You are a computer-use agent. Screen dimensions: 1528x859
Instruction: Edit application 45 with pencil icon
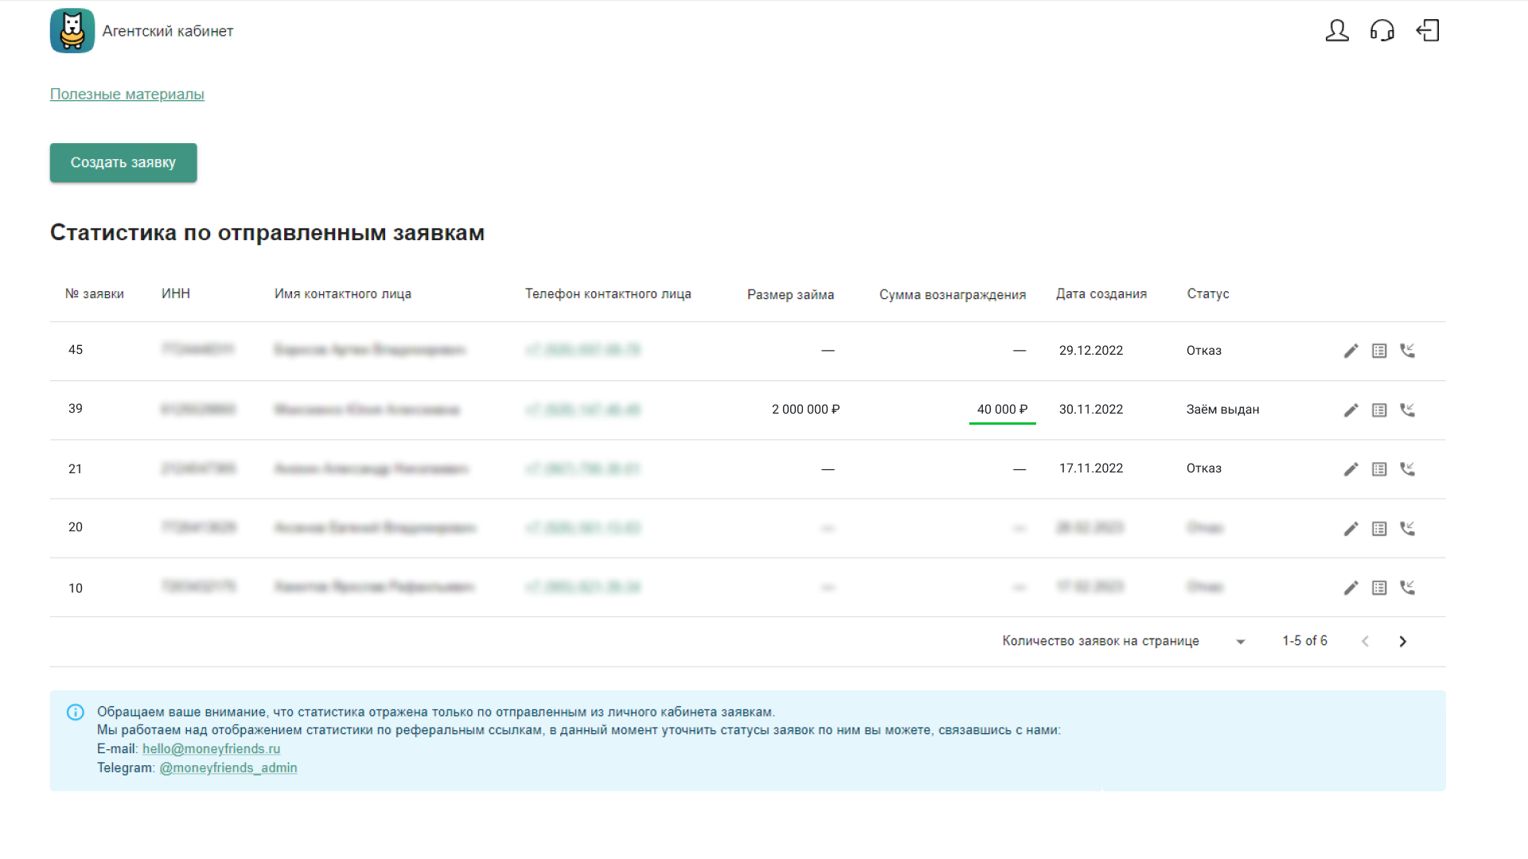coord(1351,351)
